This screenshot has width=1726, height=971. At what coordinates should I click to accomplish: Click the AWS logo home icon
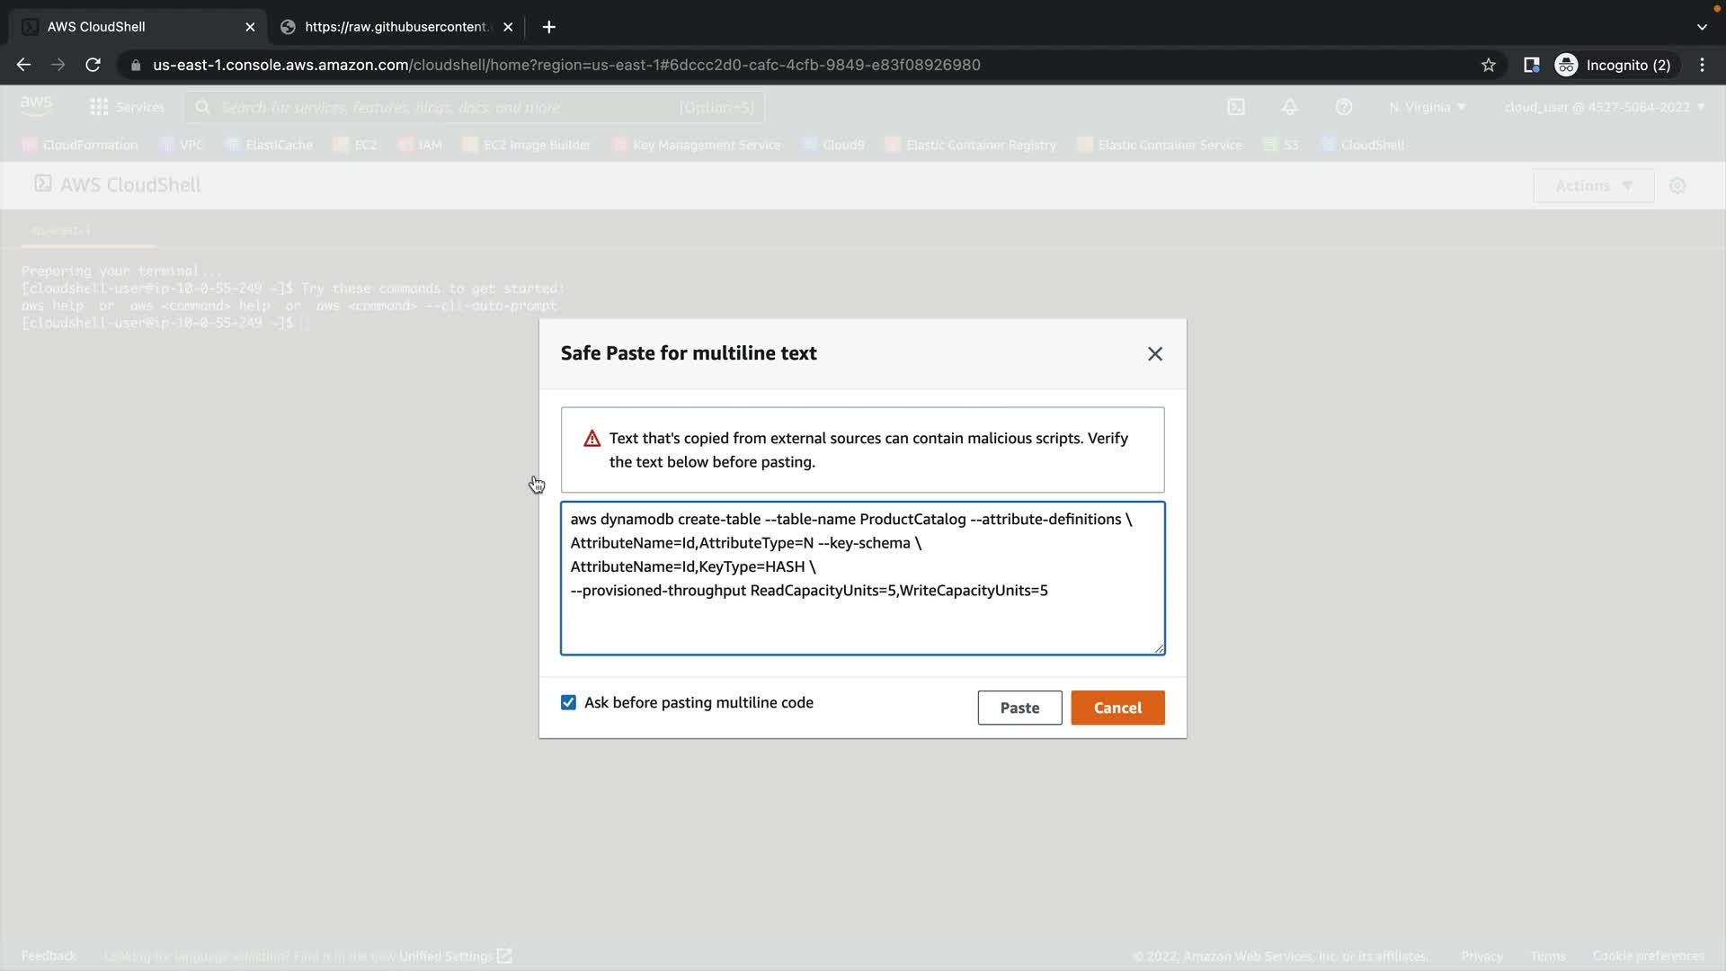pos(36,106)
